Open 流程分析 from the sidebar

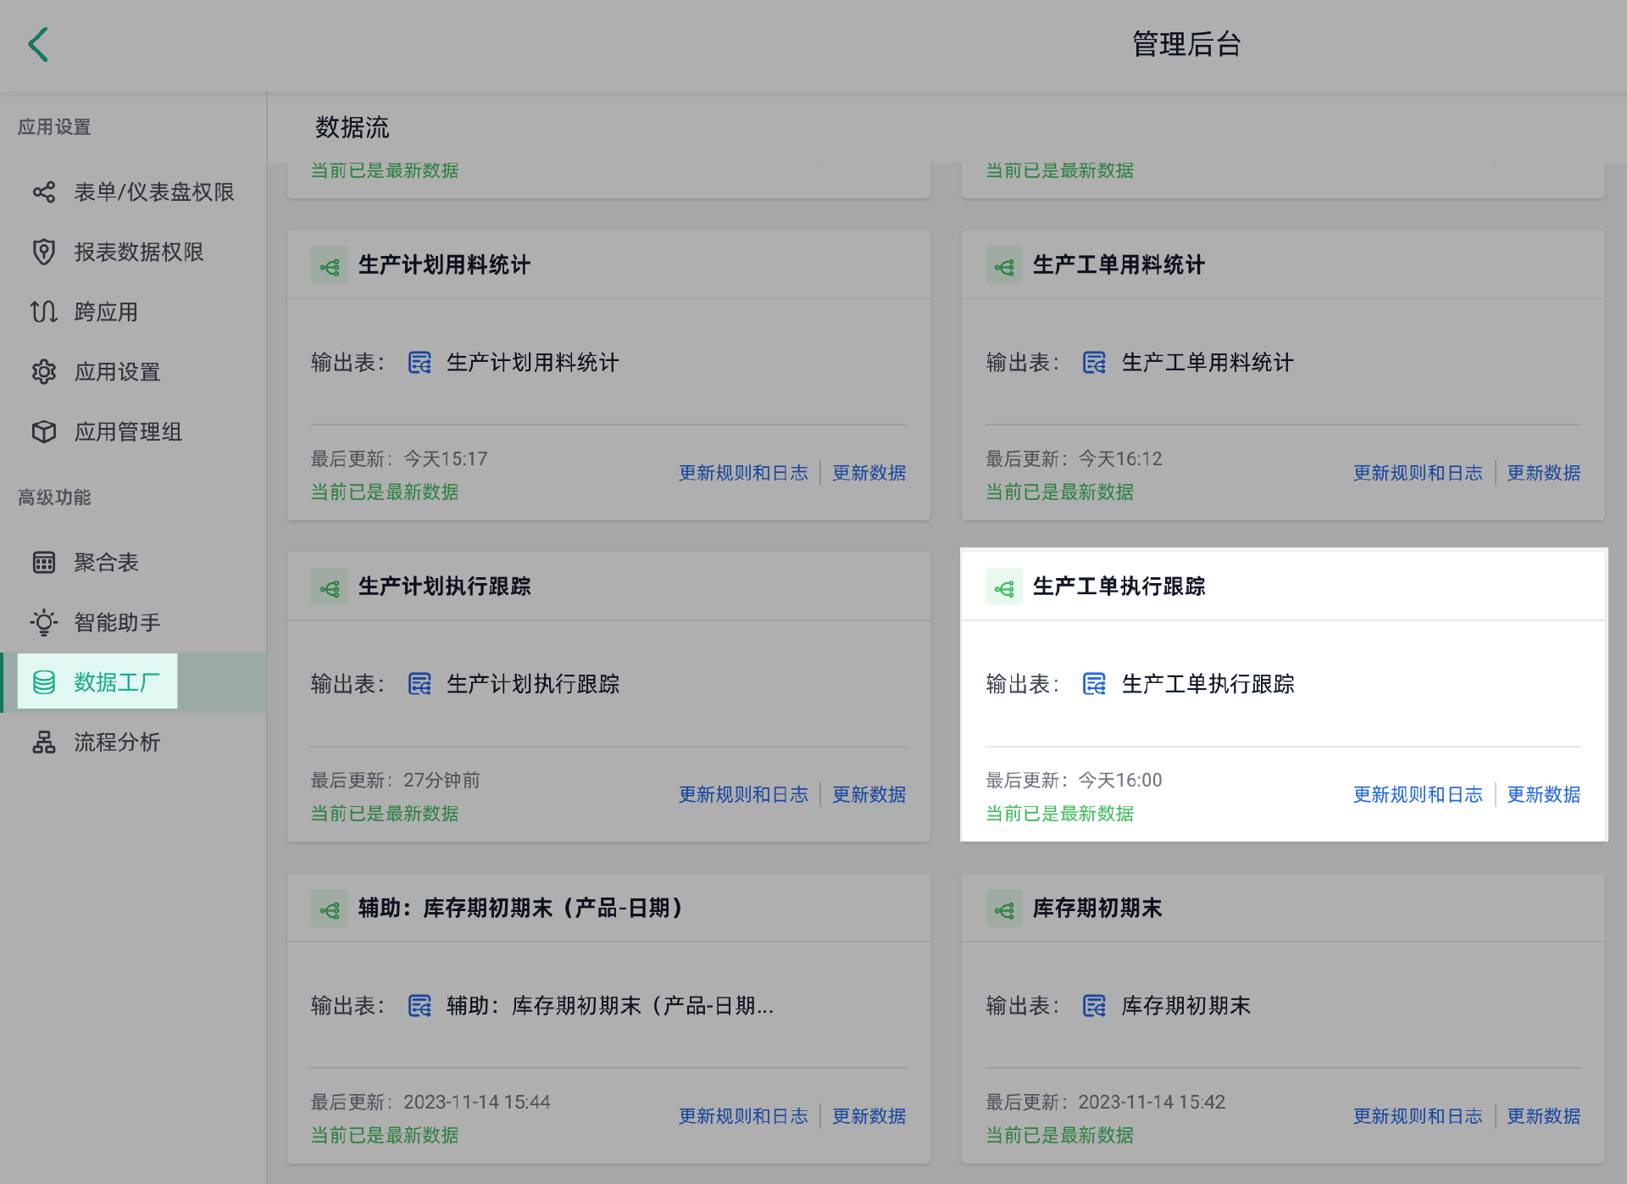click(x=116, y=742)
